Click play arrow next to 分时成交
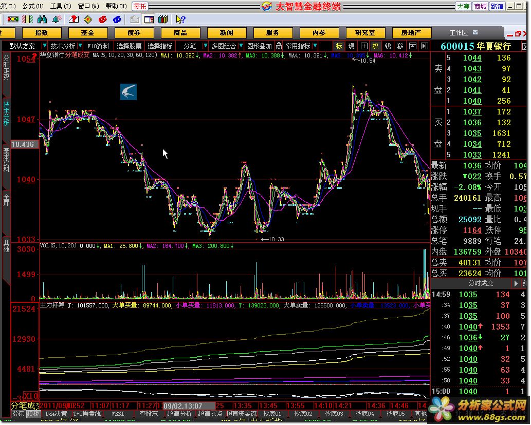The image size is (531, 425). (516, 283)
